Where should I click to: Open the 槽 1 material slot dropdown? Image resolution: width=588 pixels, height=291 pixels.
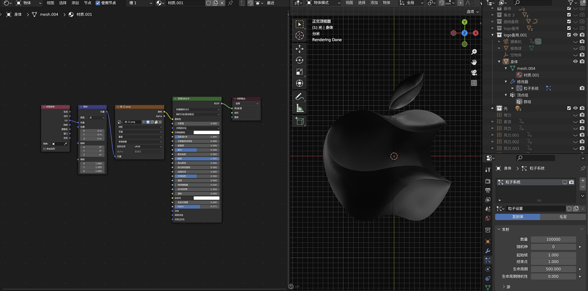click(140, 3)
